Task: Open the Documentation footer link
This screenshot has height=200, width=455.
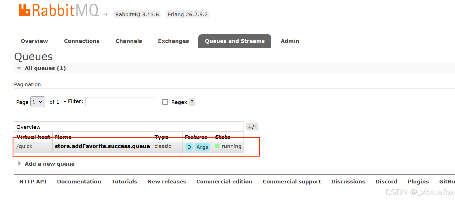Action: [x=79, y=181]
